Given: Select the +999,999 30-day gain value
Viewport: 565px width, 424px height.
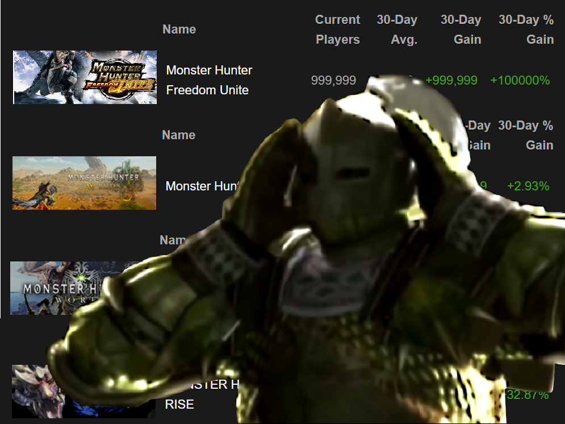Looking at the screenshot, I should point(451,80).
